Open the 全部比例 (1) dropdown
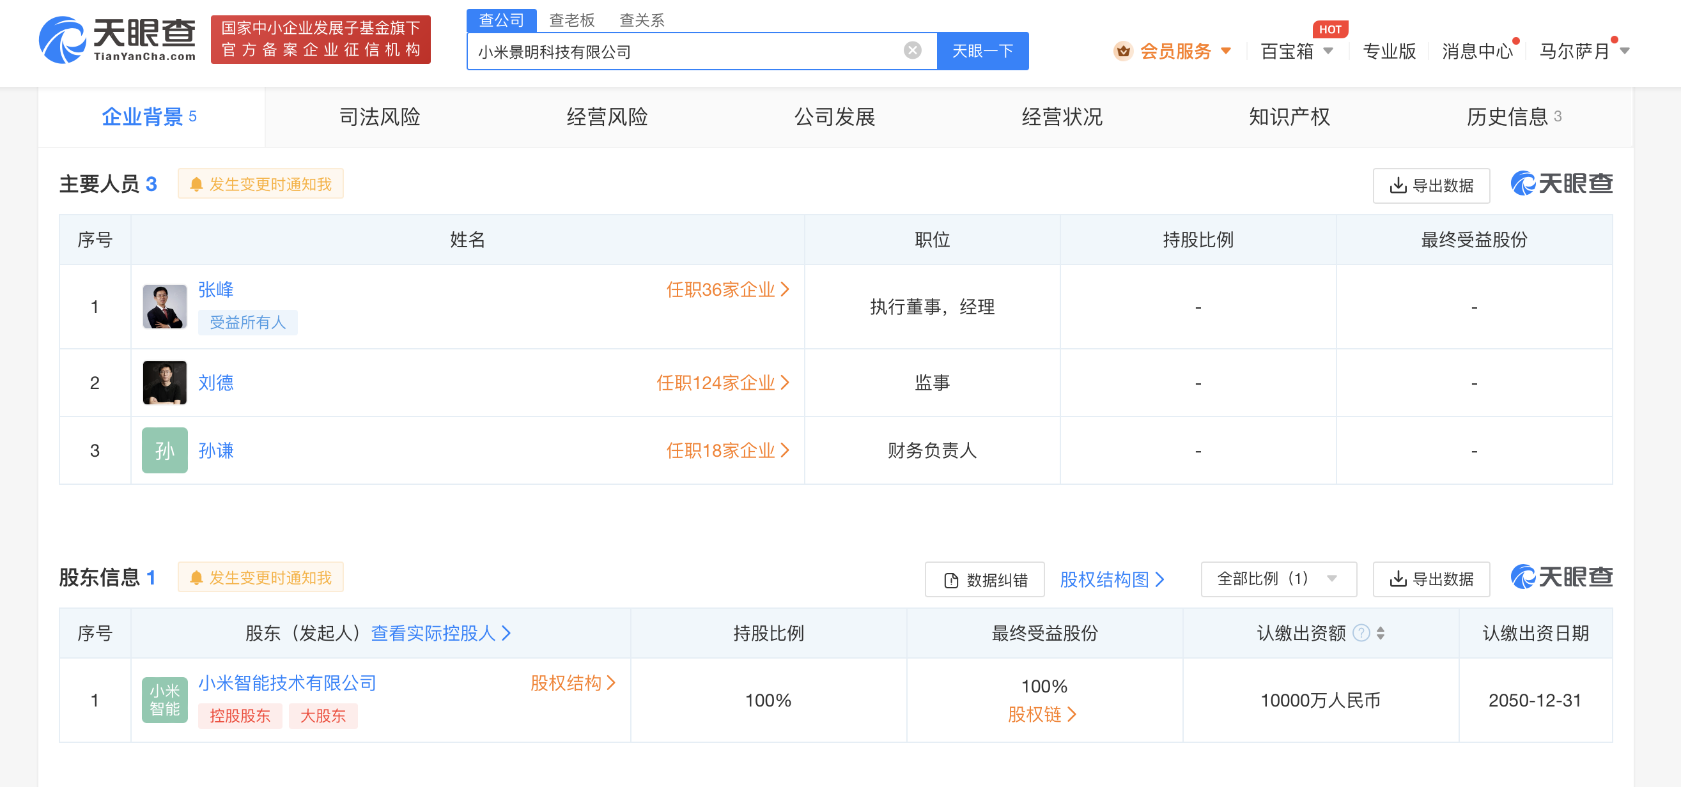Image resolution: width=1681 pixels, height=787 pixels. pyautogui.click(x=1278, y=579)
